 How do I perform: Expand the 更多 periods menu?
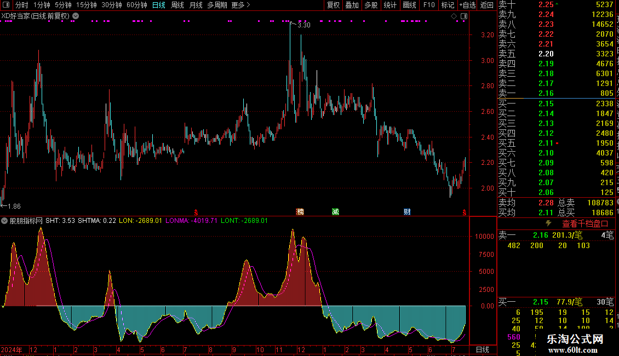[240, 5]
